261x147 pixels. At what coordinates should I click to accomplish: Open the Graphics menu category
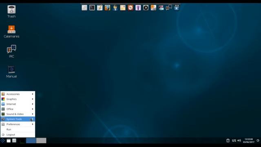[x=18, y=99]
